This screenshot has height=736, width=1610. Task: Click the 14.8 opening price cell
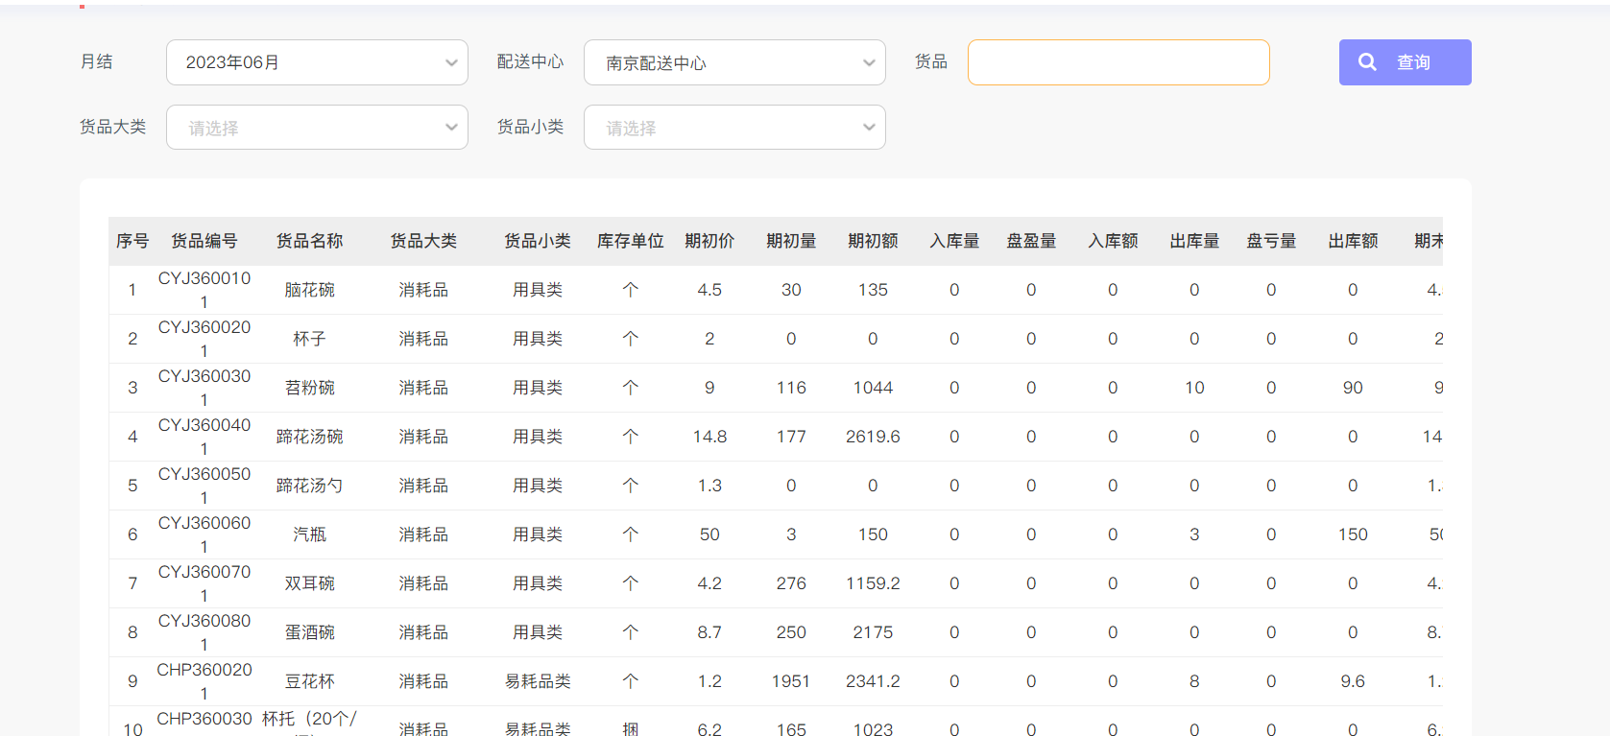[x=709, y=437]
